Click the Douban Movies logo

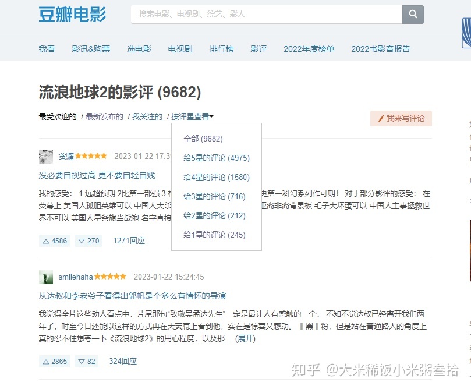click(72, 15)
